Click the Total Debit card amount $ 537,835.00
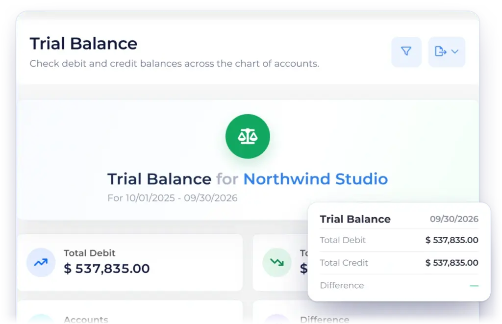The width and height of the screenshot is (502, 324). (106, 268)
